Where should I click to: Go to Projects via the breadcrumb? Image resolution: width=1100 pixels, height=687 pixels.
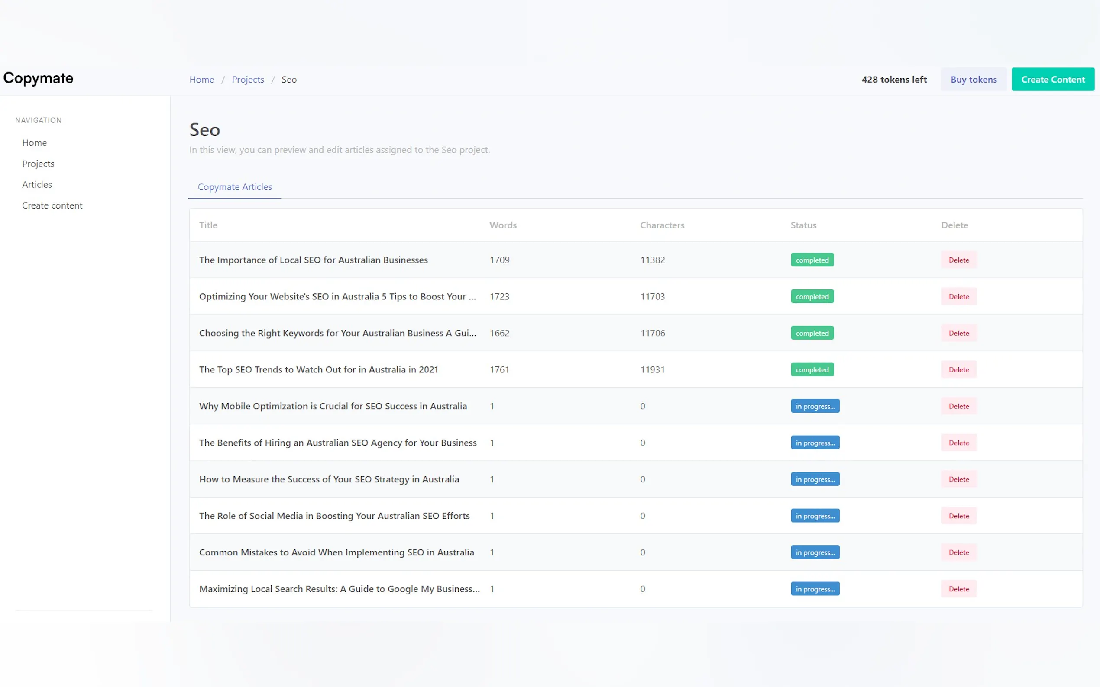tap(247, 80)
